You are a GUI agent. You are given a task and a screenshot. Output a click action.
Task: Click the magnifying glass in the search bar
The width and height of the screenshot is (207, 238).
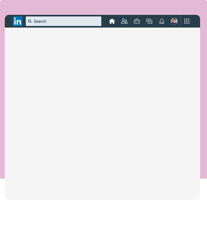(30, 21)
